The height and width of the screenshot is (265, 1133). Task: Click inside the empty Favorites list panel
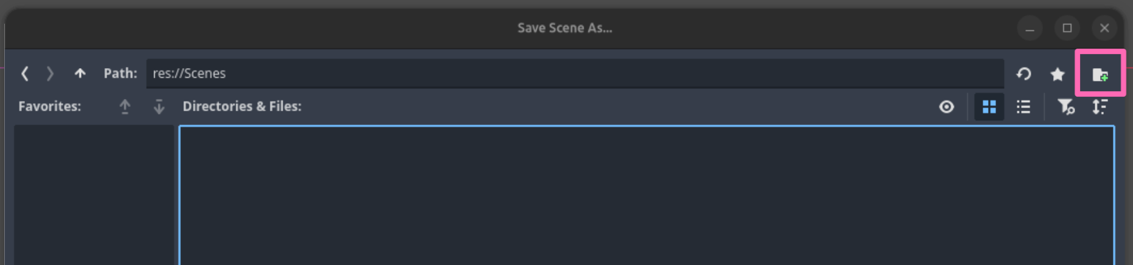click(94, 195)
